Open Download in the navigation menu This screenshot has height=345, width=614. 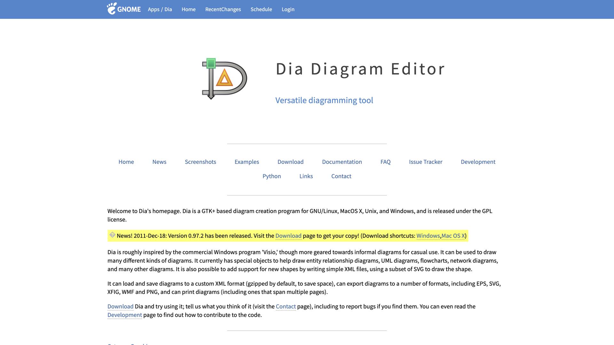click(x=290, y=162)
